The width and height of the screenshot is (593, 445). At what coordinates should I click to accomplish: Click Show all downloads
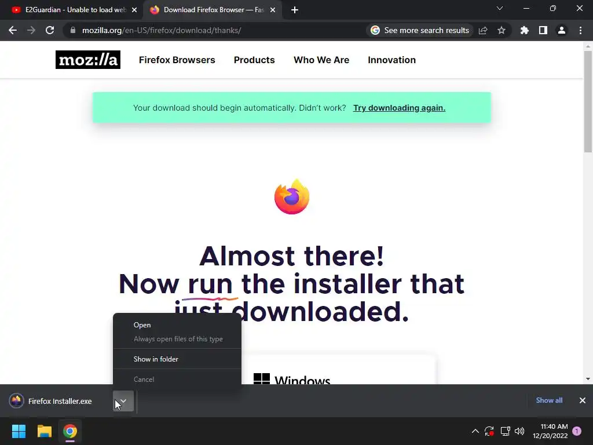click(x=549, y=400)
